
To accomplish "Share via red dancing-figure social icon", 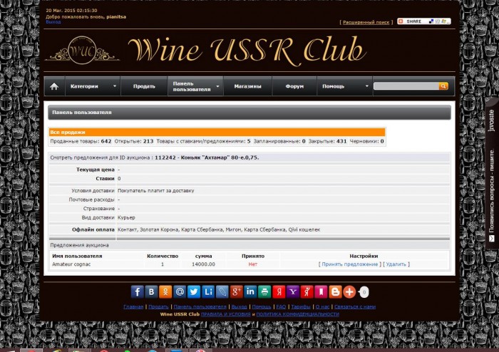I will (307, 291).
